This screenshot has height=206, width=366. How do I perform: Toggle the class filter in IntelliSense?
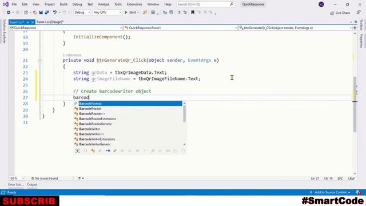click(93, 151)
